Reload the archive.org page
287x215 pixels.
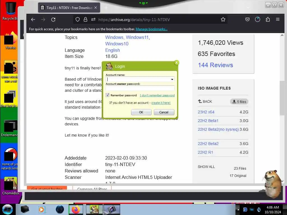tap(53, 20)
